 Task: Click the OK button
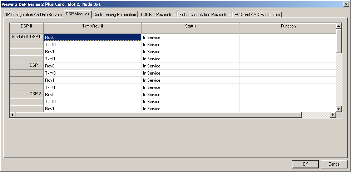(x=305, y=164)
